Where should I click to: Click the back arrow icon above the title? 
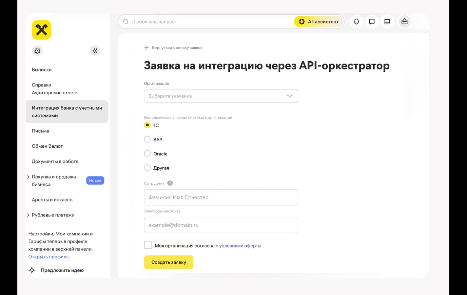(146, 48)
